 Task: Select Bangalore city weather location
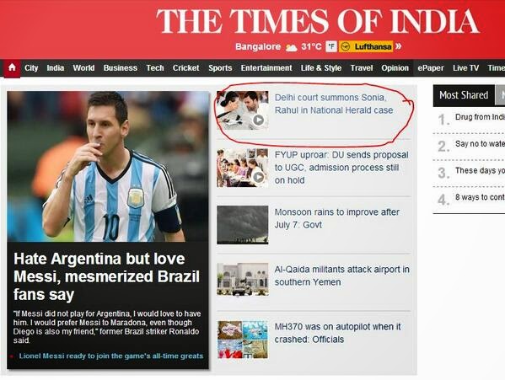click(x=258, y=46)
